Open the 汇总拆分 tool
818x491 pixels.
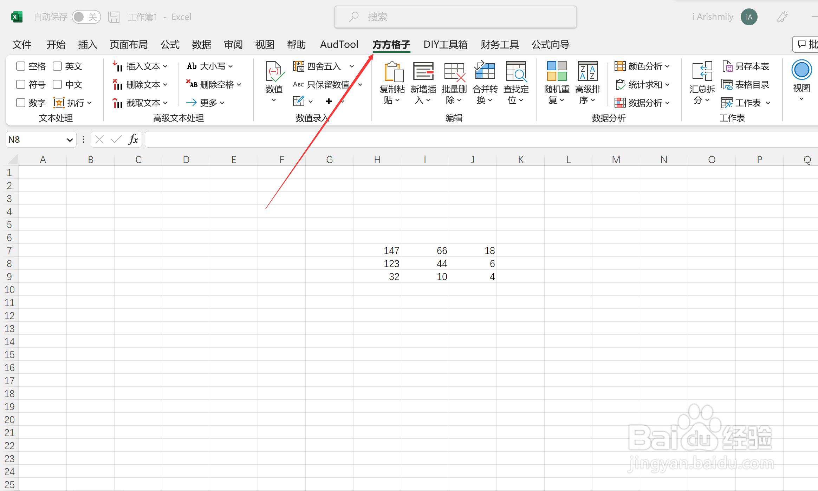point(701,83)
